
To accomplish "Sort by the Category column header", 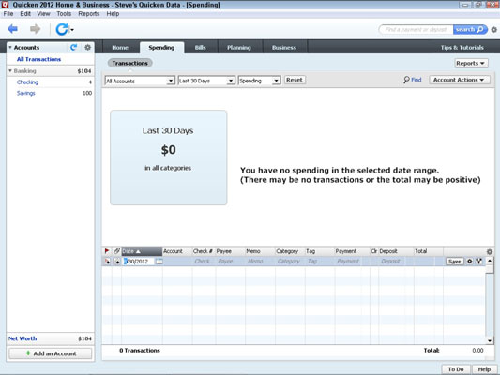I will tap(290, 251).
